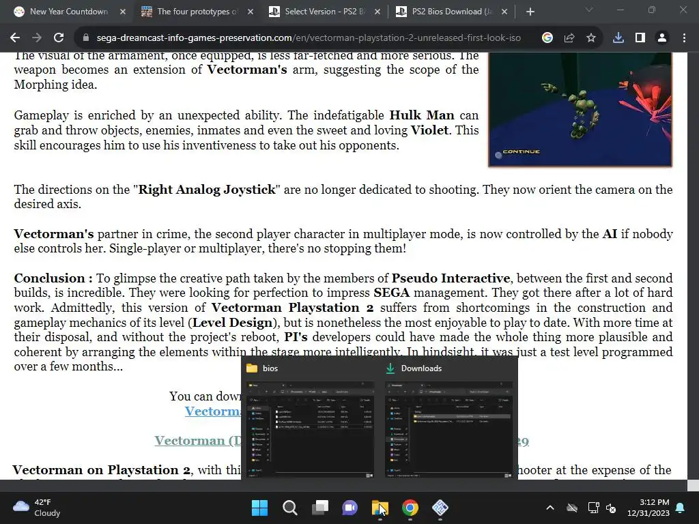
Task: View site security lock information
Action: point(85,38)
